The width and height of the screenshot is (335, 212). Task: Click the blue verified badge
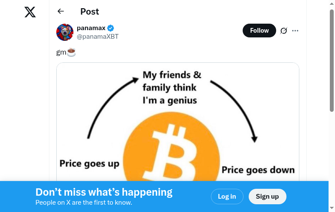click(111, 28)
